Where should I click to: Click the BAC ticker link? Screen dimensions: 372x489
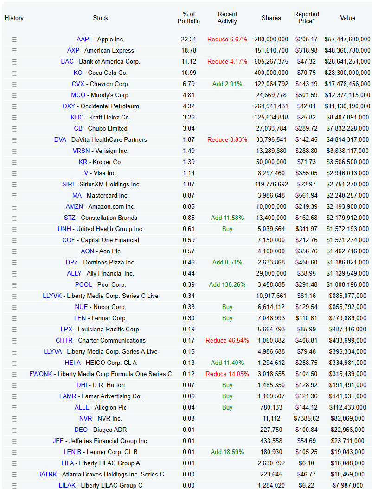point(67,62)
